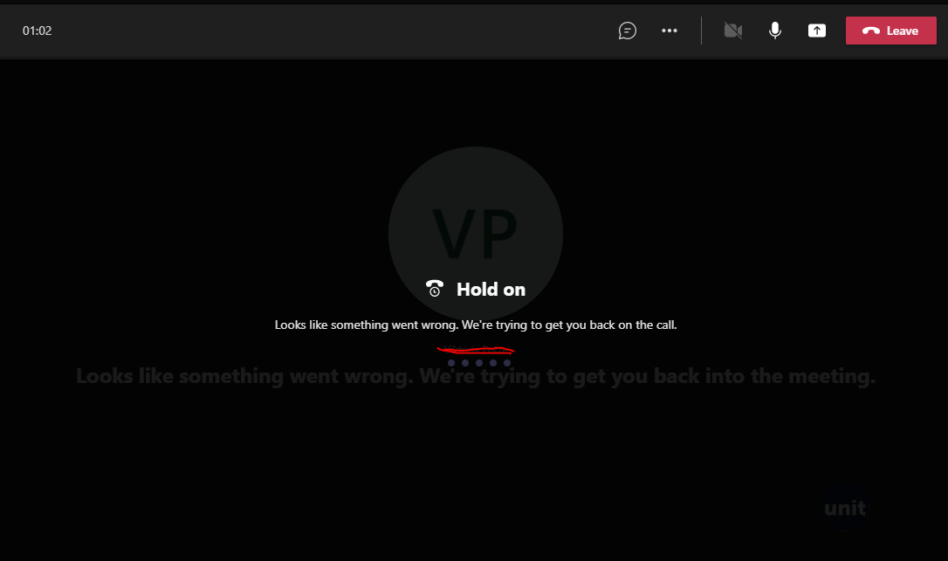The height and width of the screenshot is (561, 948).
Task: Click the 'back on the call' error message
Action: 475,325
